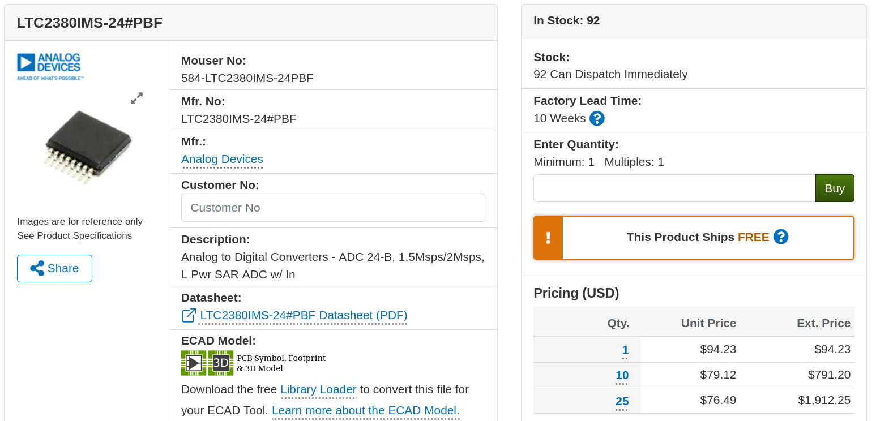
Task: Click the orange exclamation alert icon
Action: pyautogui.click(x=548, y=238)
